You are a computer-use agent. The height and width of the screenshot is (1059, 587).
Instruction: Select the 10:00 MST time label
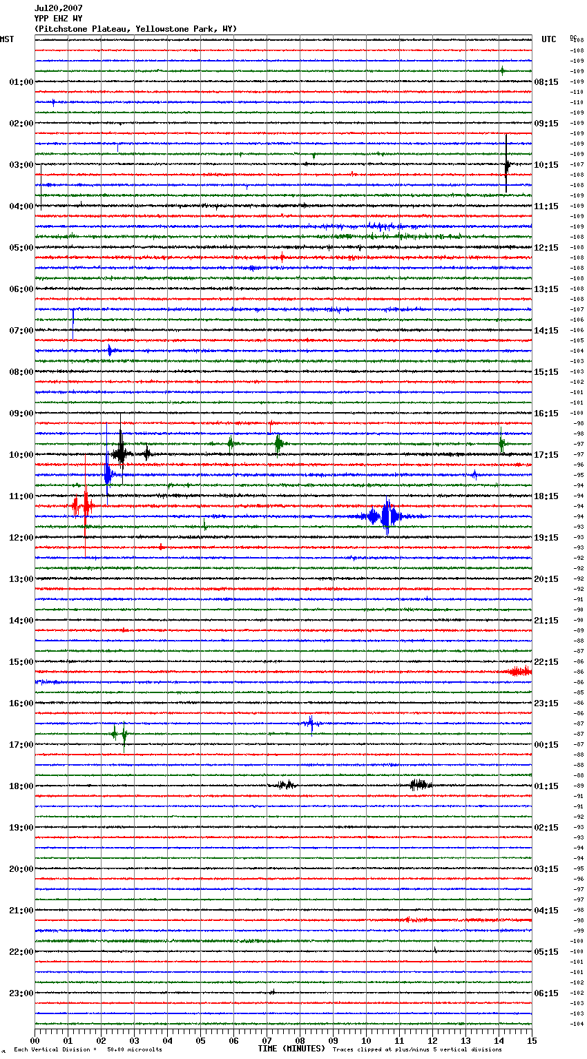(21, 455)
